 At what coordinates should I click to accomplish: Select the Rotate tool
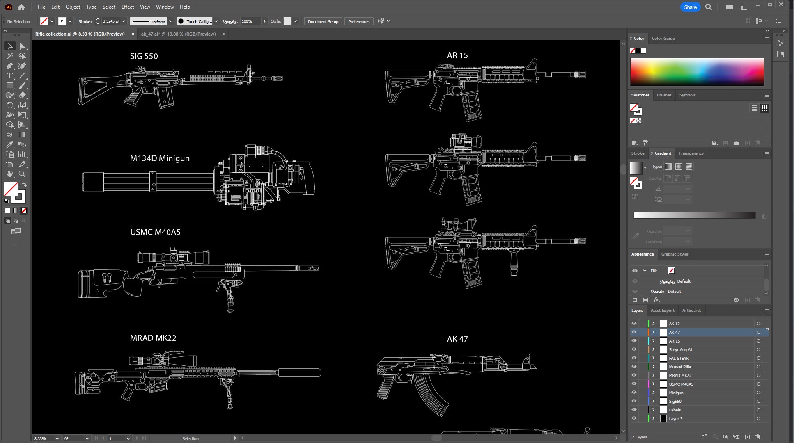coord(10,105)
